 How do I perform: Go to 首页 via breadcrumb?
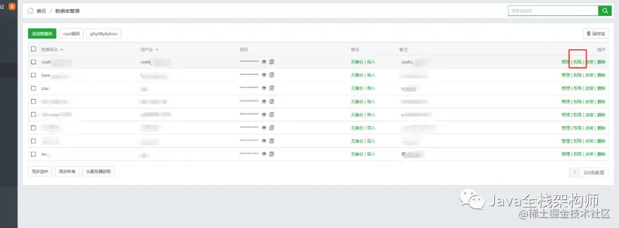pos(41,11)
